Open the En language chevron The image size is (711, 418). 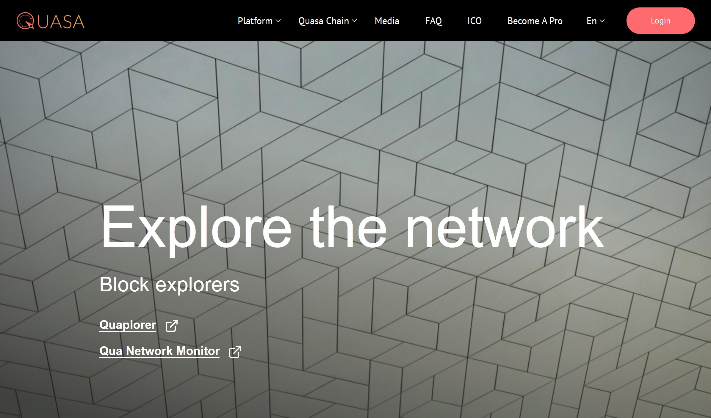pos(602,21)
